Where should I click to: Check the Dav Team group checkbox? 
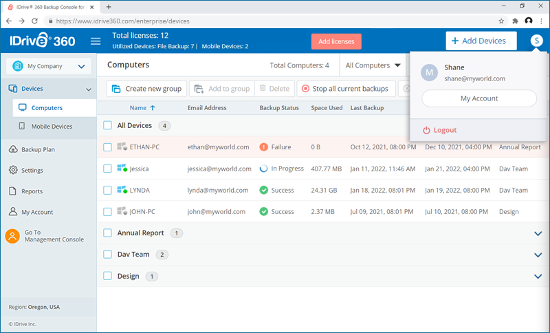coord(108,255)
